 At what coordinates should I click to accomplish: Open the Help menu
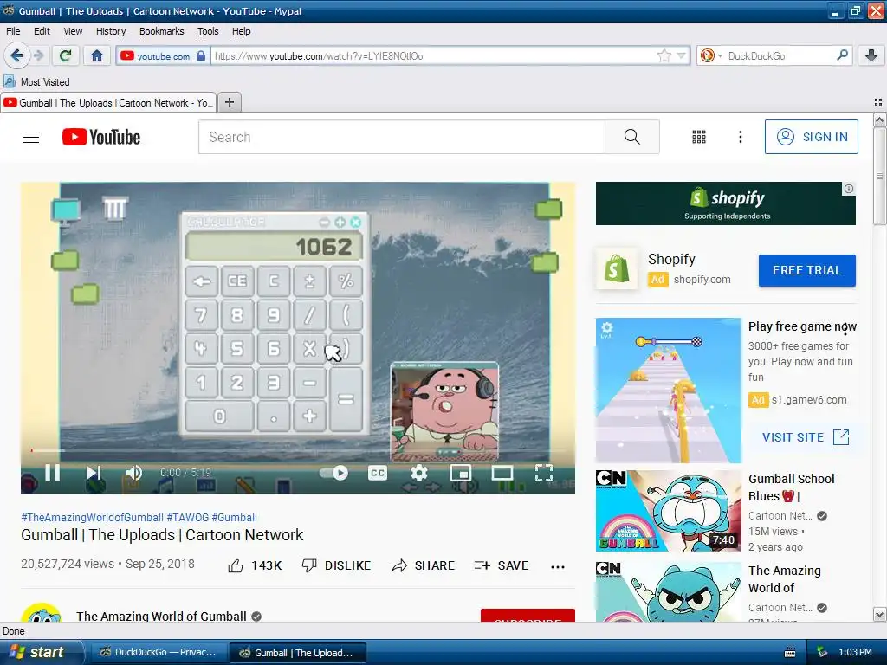pos(241,31)
